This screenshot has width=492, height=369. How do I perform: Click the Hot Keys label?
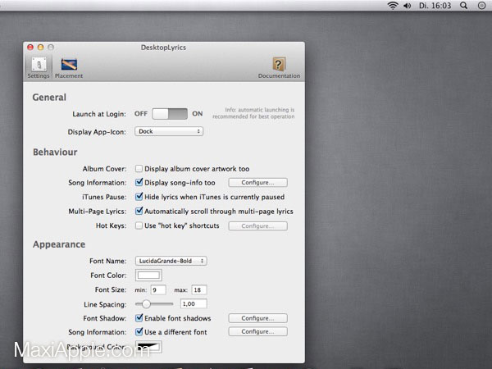click(111, 225)
